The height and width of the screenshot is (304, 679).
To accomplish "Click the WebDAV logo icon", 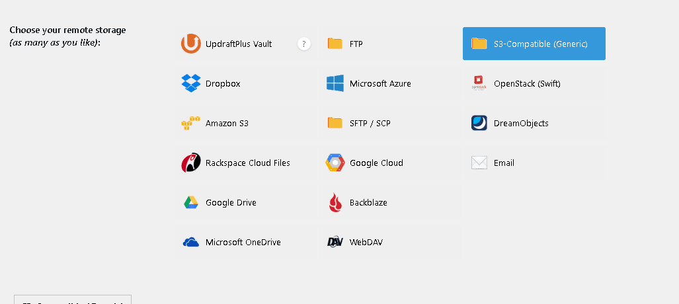I will tap(335, 242).
